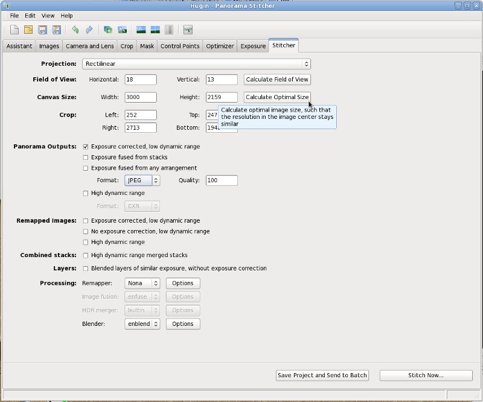This screenshot has width=483, height=402.
Task: Open the standard preview window icon
Action: (155, 30)
